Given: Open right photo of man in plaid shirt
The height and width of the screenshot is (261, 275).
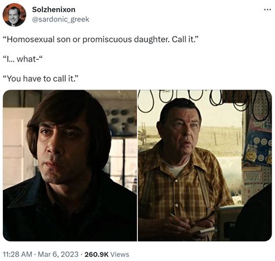Looking at the screenshot, I should [205, 166].
